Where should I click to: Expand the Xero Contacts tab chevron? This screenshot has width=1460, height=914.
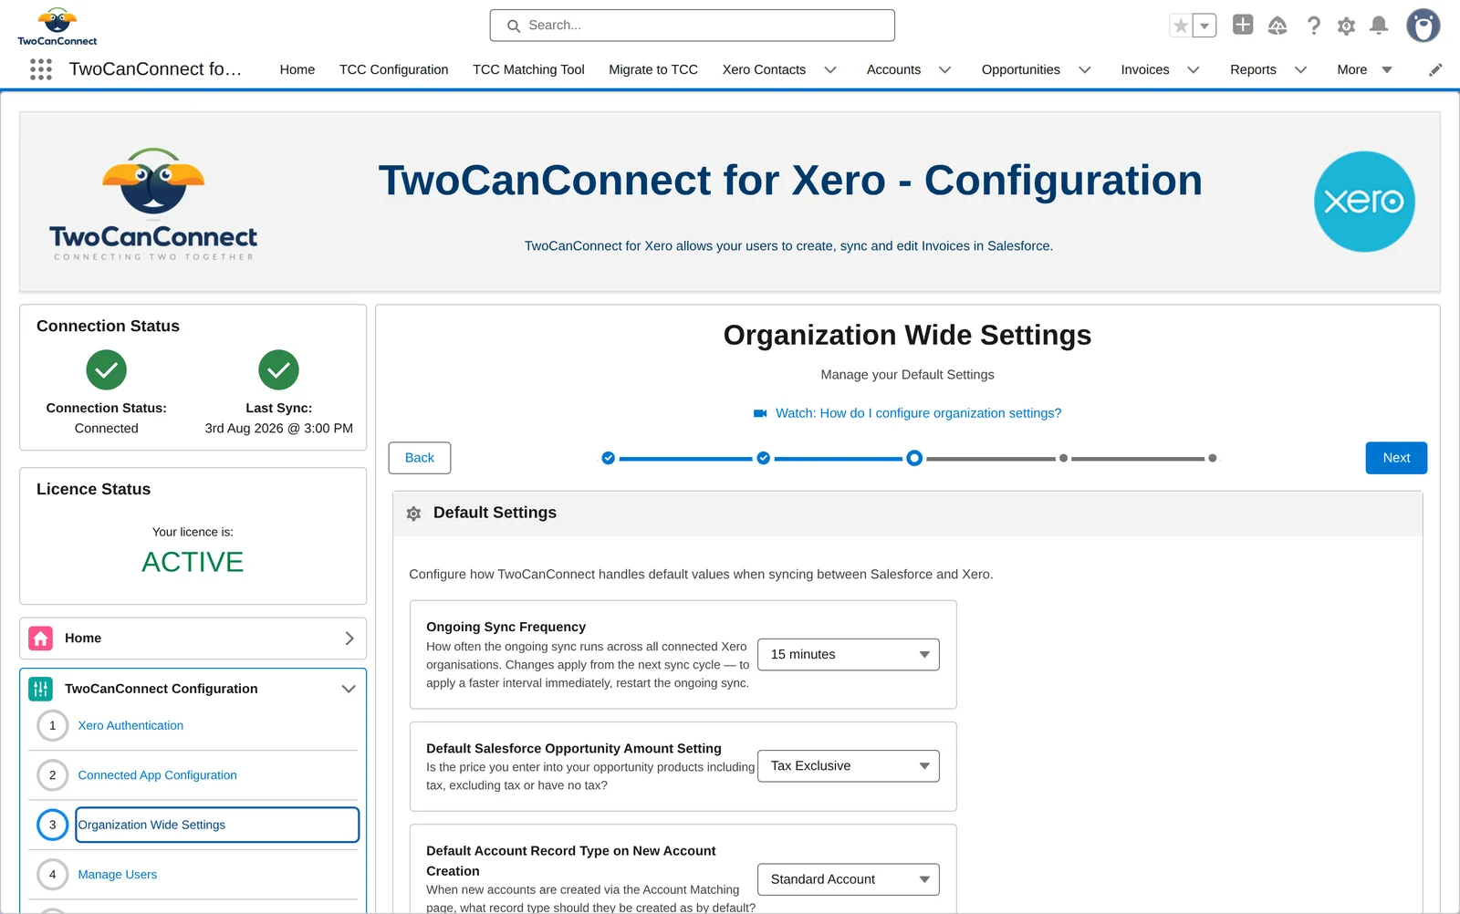click(x=830, y=69)
